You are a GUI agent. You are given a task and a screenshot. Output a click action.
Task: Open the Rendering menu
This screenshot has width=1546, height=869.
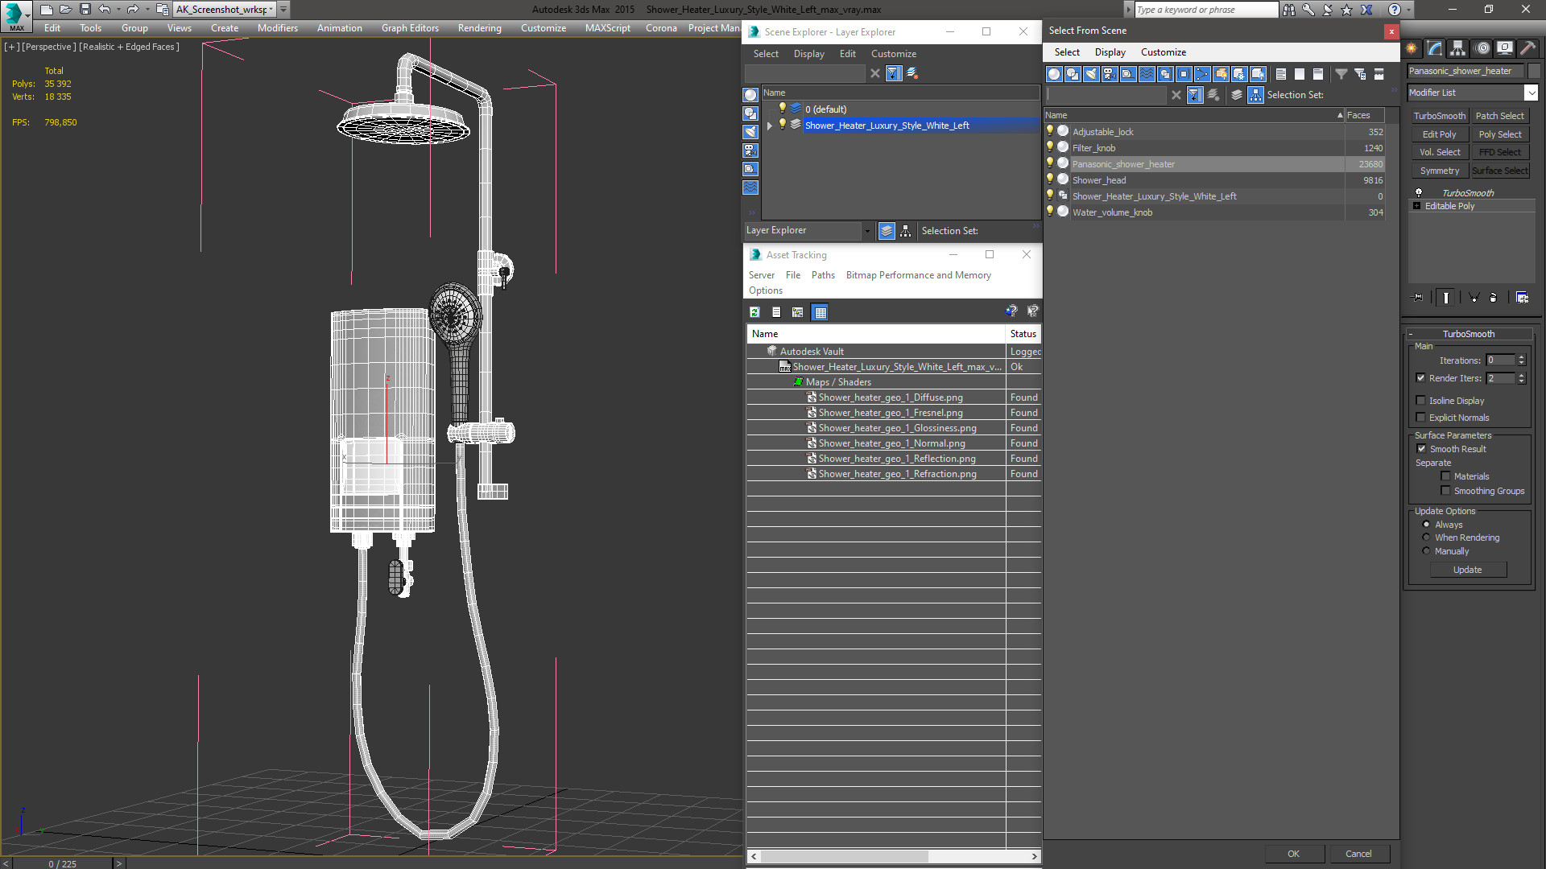click(x=479, y=28)
